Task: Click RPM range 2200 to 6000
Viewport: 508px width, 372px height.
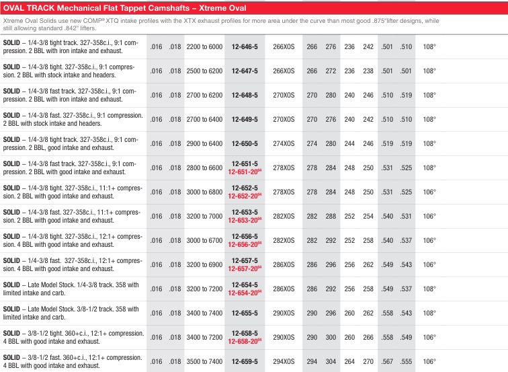Action: (204, 46)
